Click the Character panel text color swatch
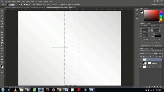The image size is (164, 92). (158, 36)
